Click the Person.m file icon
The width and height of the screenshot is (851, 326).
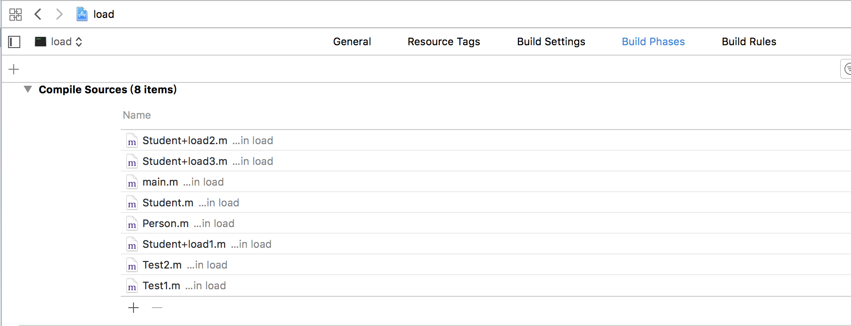[132, 224]
